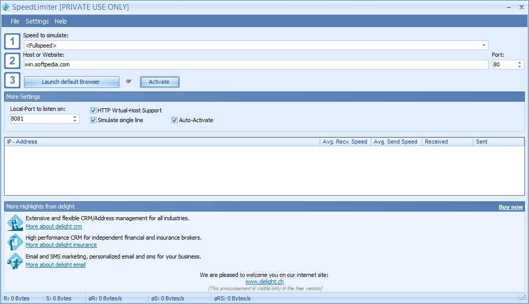
Task: Click the delight crm product icon
Action: [x=15, y=223]
